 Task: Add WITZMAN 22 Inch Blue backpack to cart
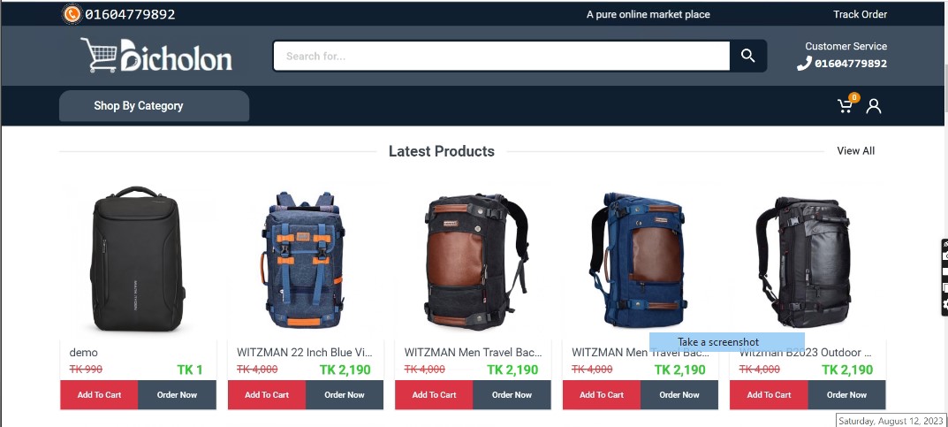click(267, 395)
